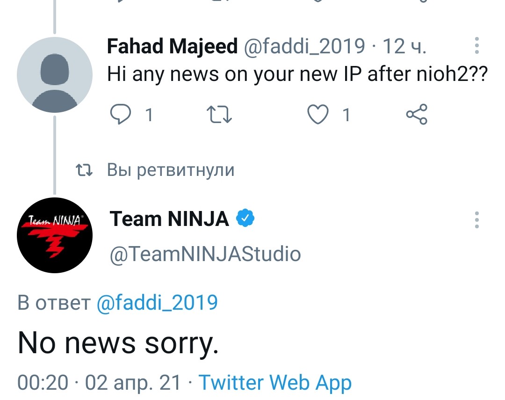Click the Team NINJA display name
505x400 pixels.
click(x=169, y=219)
